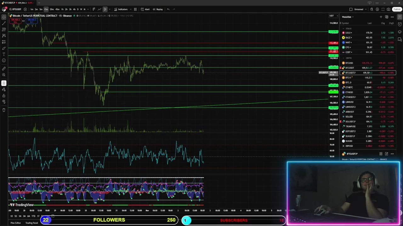Open the Object tree layers icon

click(400, 32)
